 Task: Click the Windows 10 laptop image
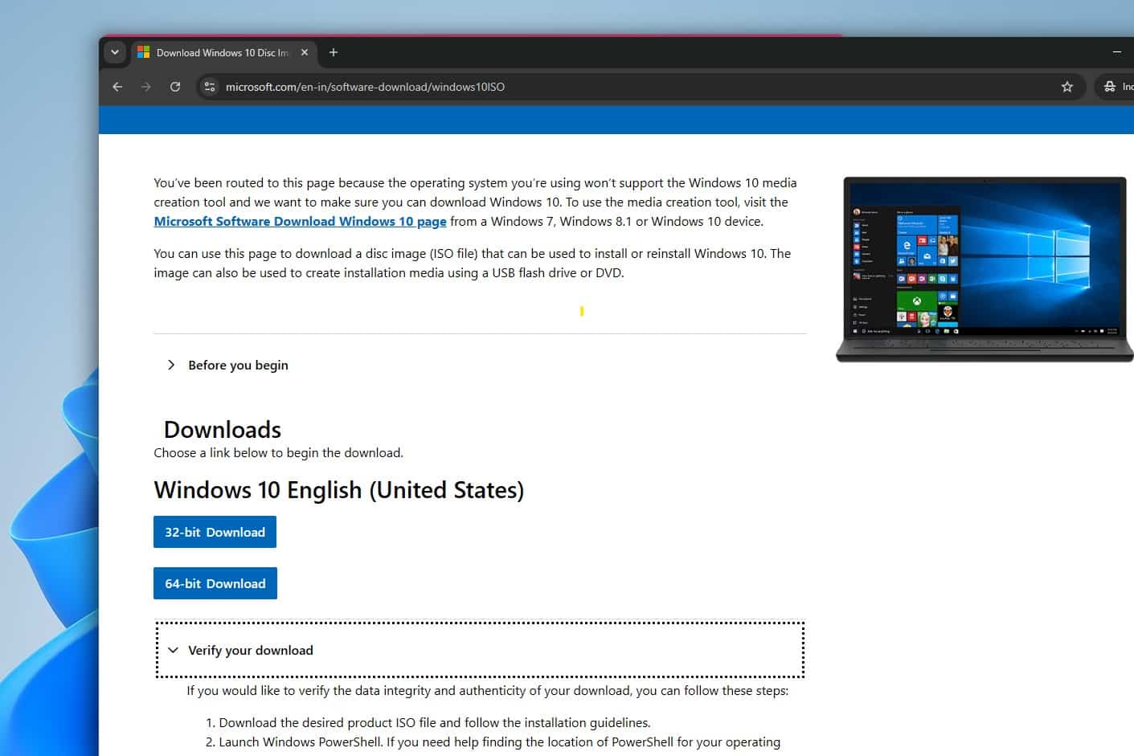point(985,269)
